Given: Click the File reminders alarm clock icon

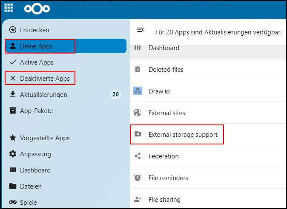Looking at the screenshot, I should pyautogui.click(x=138, y=178).
